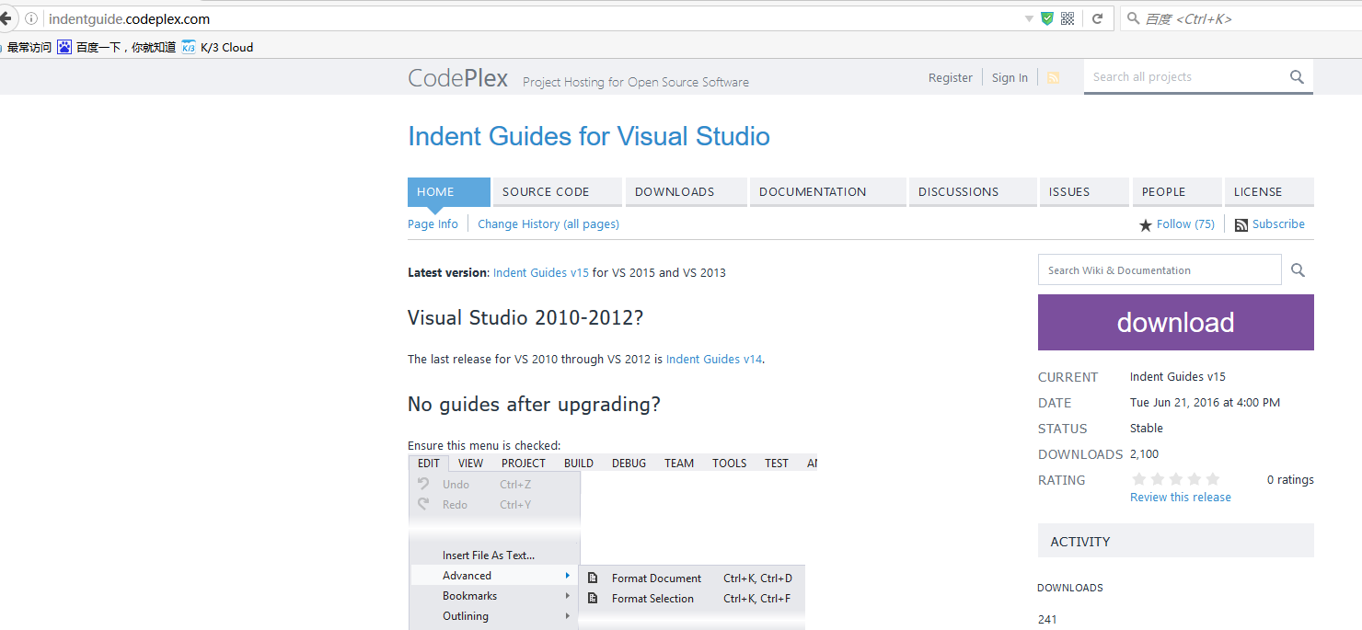
Task: Click the Follow star icon
Action: click(1146, 224)
